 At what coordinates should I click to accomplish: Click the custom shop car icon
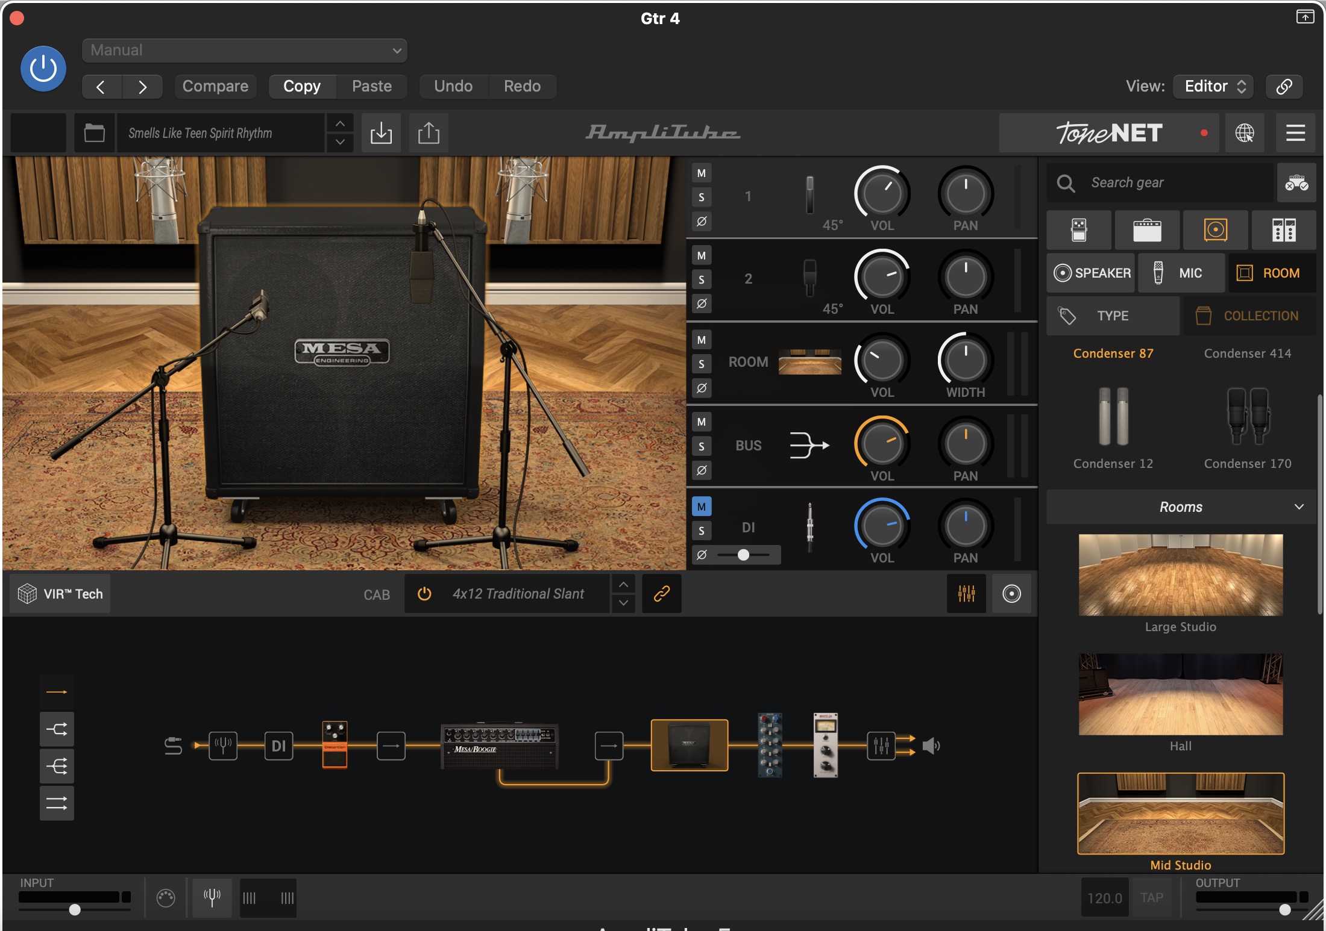(1296, 182)
